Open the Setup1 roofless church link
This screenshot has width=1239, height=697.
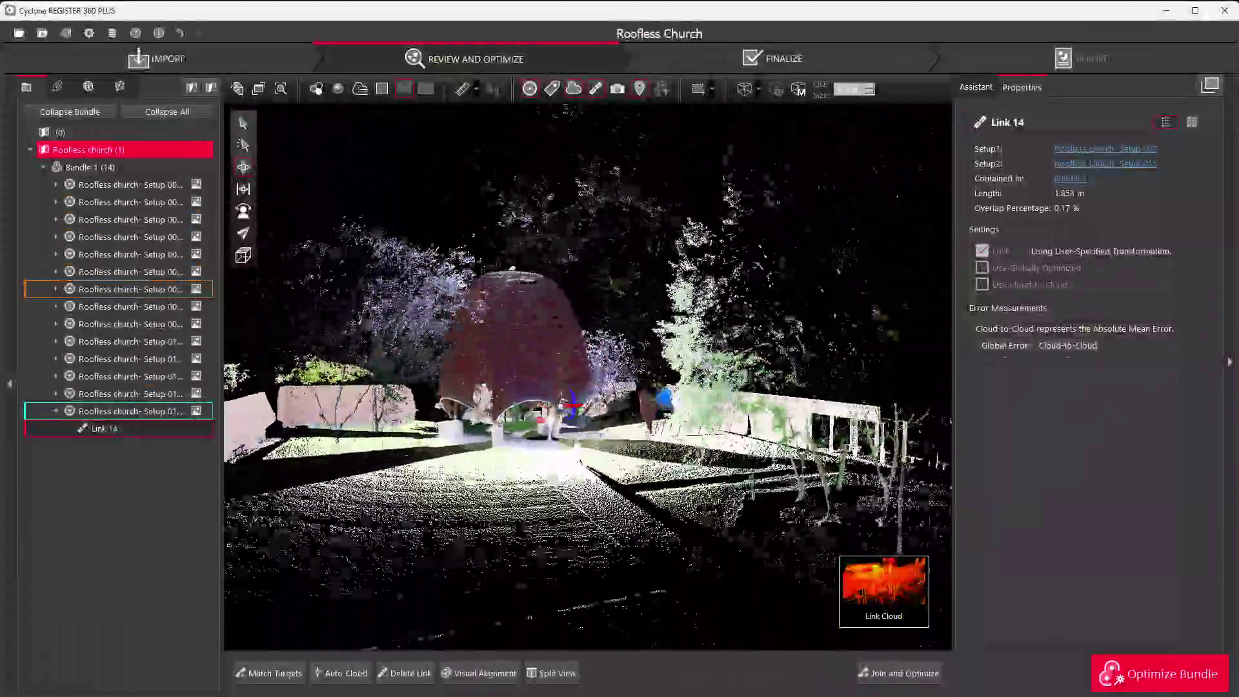(1105, 148)
